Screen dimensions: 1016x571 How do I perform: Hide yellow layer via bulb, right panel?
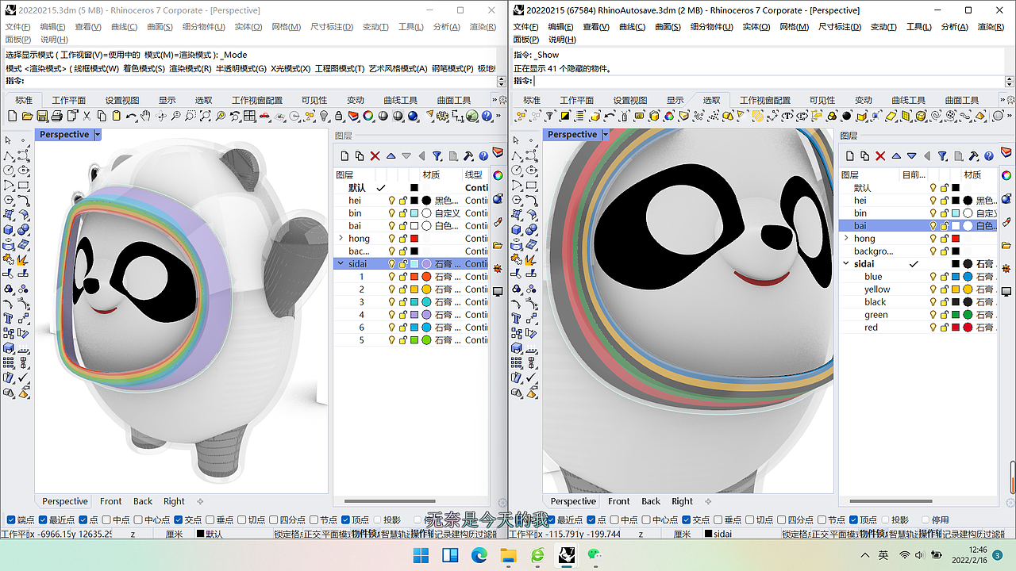(933, 289)
